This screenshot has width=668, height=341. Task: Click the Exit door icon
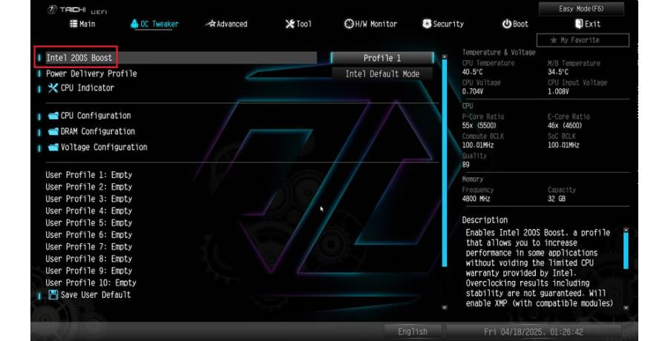(x=578, y=24)
